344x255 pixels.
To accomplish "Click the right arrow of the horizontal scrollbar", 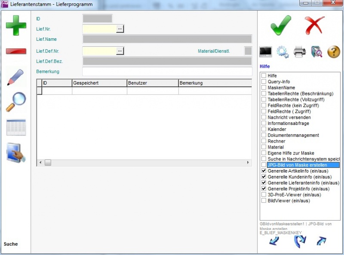I will click(248, 163).
